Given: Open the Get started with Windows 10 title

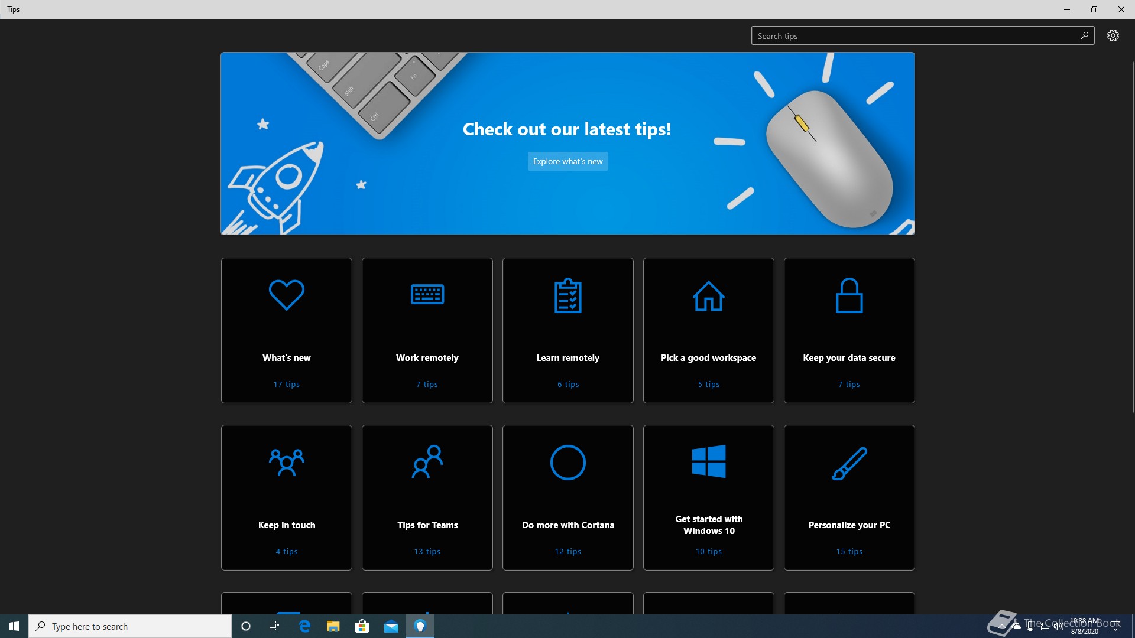Looking at the screenshot, I should point(709,525).
